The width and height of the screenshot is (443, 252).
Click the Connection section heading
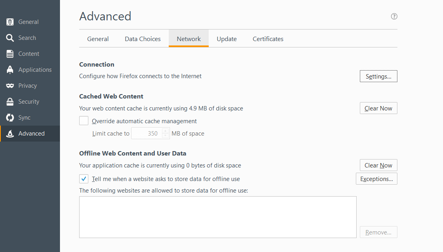[97, 64]
